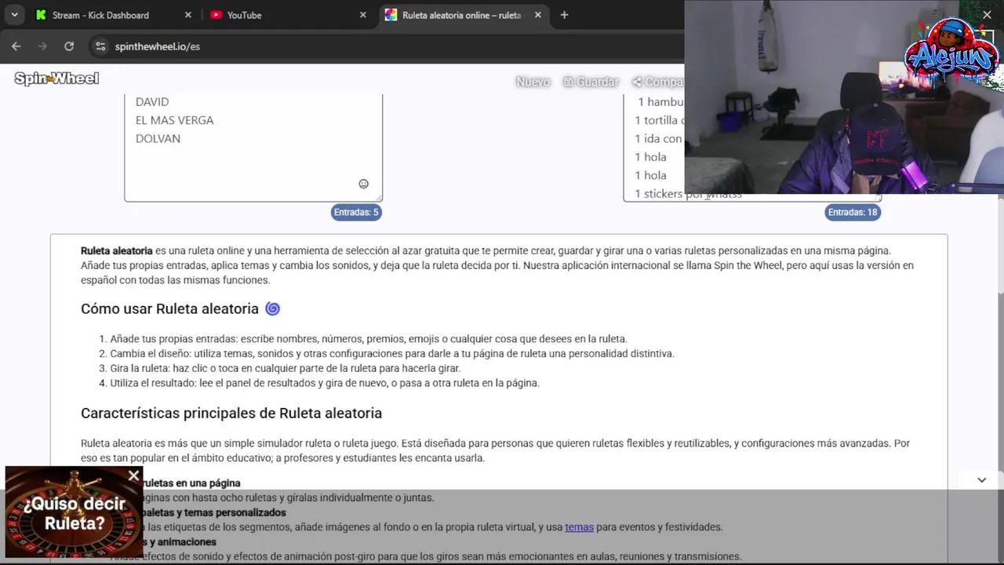Viewport: 1004px width, 565px height.
Task: Reload the current page
Action: [x=69, y=46]
